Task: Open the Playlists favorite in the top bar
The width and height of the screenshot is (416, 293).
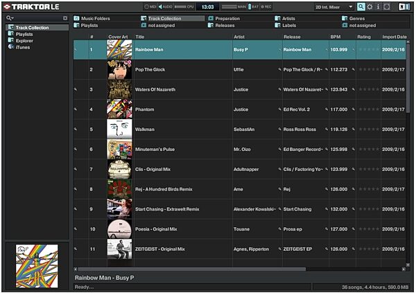Action: click(86, 26)
